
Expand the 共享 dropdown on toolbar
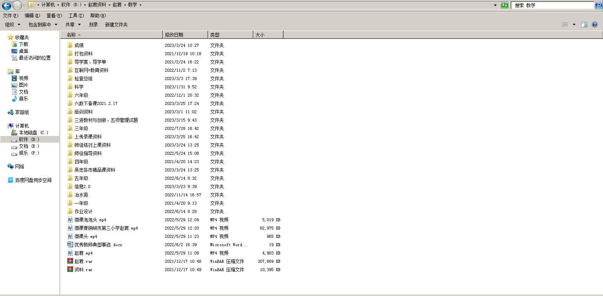pos(73,25)
